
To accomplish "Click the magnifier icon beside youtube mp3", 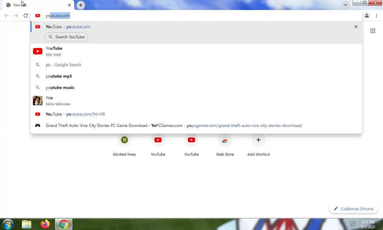I will pos(38,76).
